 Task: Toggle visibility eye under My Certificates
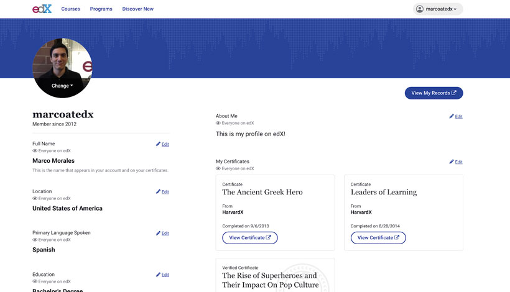coord(218,168)
